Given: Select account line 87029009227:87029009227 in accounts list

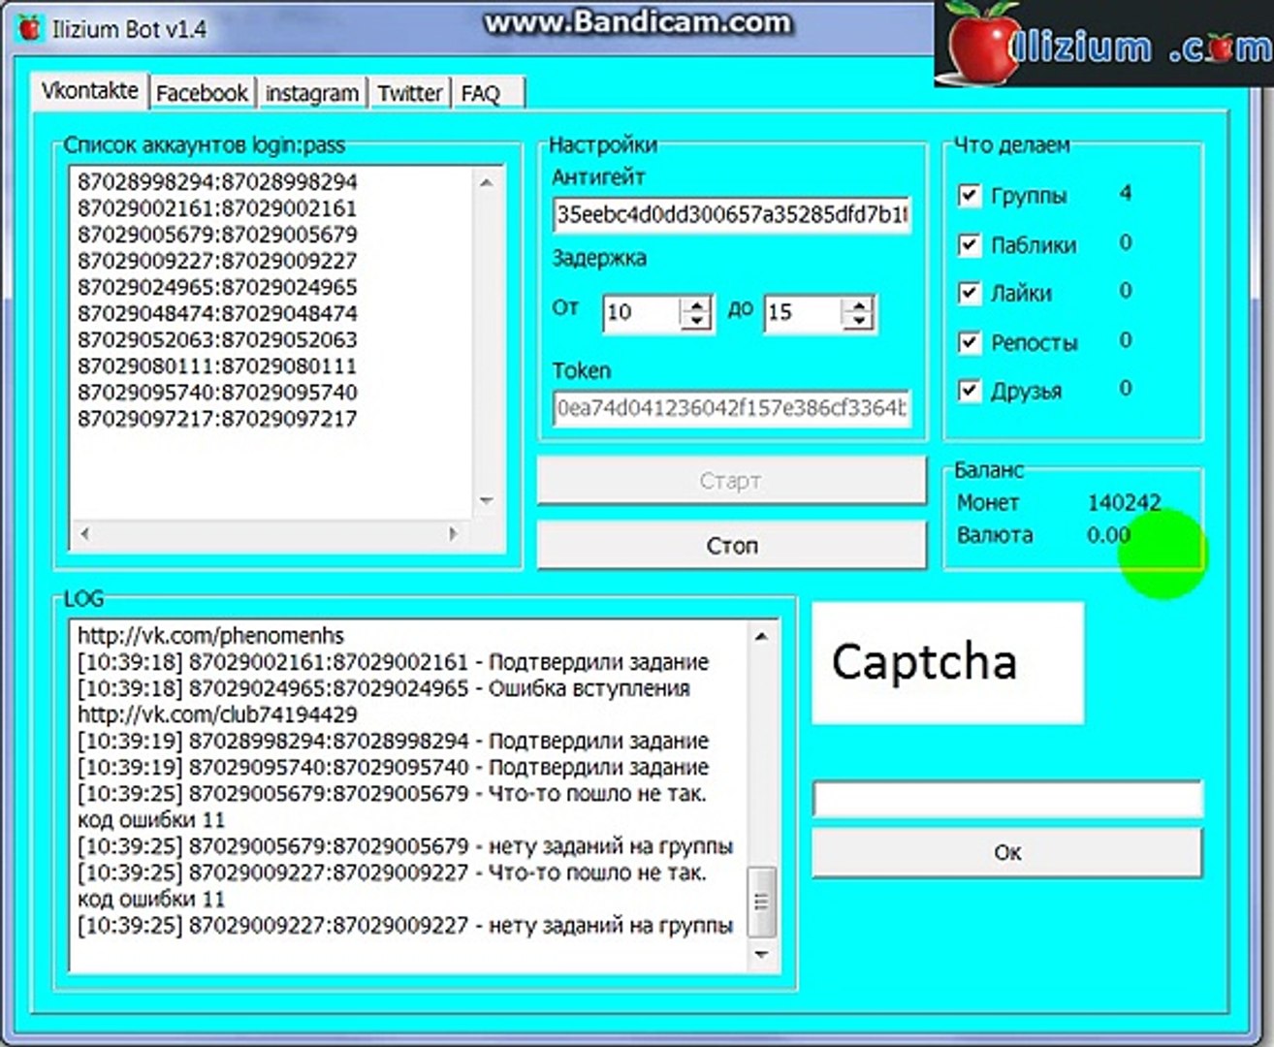Looking at the screenshot, I should pyautogui.click(x=217, y=261).
